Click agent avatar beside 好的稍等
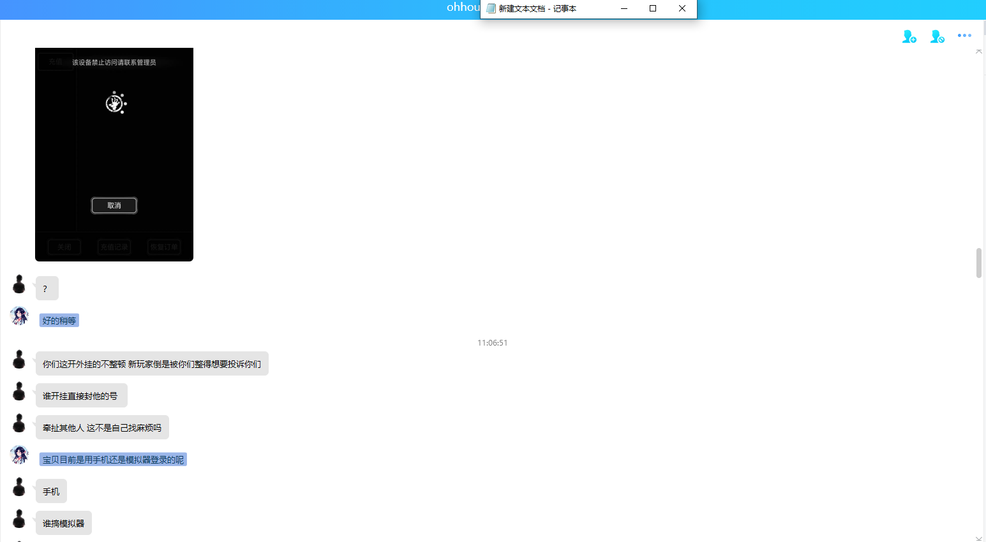This screenshot has width=986, height=542. [19, 316]
